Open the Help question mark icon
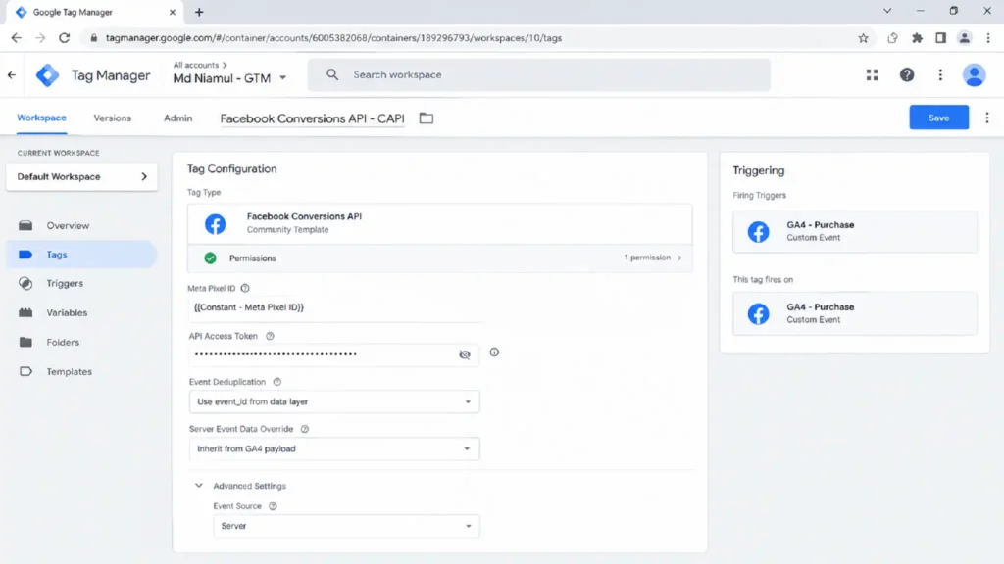The image size is (1004, 564). (907, 74)
